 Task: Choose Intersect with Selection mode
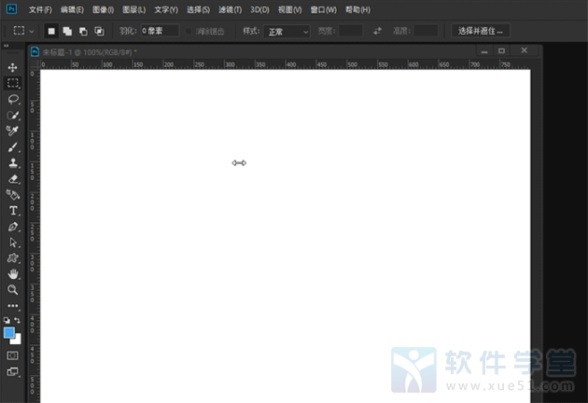99,31
